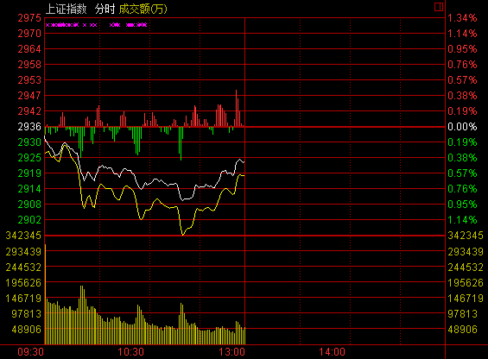This screenshot has height=359, width=488.
Task: Click the red panel layout icon top-right
Action: (x=439, y=7)
